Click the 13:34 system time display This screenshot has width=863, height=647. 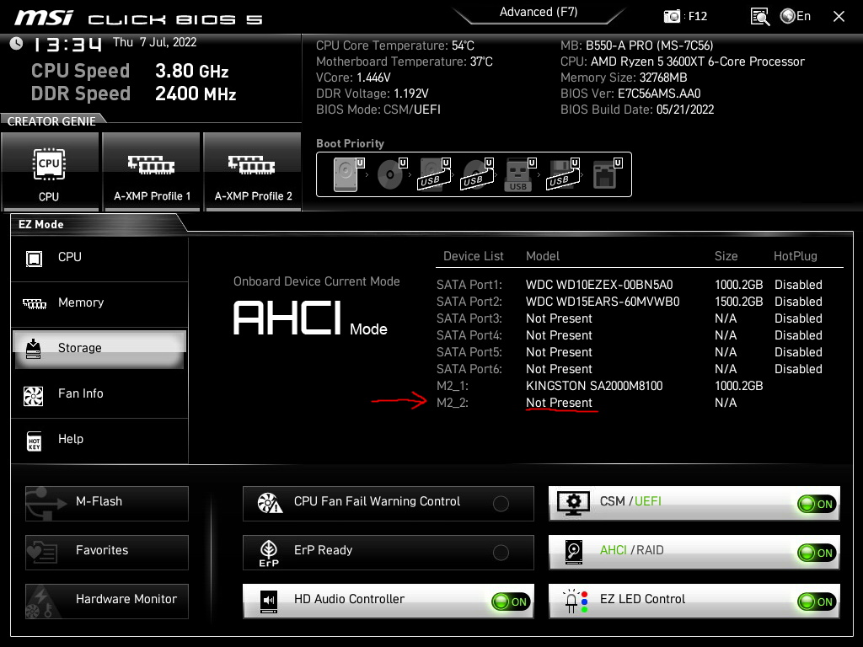pos(67,45)
